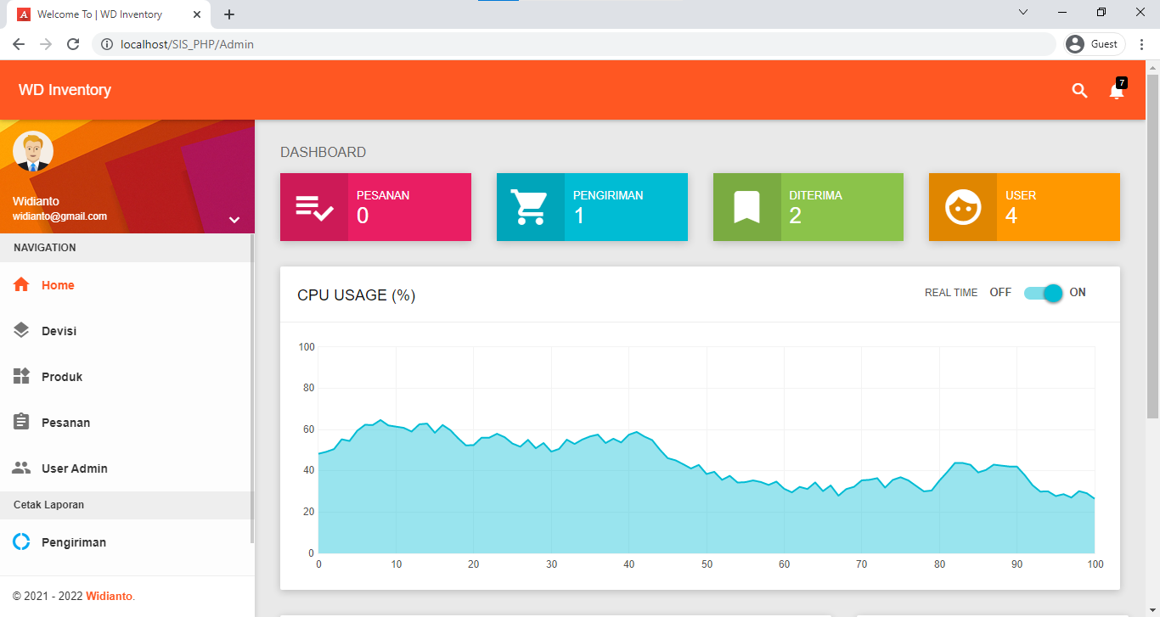This screenshot has width=1160, height=617.
Task: Click the Pesanan clipboard icon
Action: [22, 423]
